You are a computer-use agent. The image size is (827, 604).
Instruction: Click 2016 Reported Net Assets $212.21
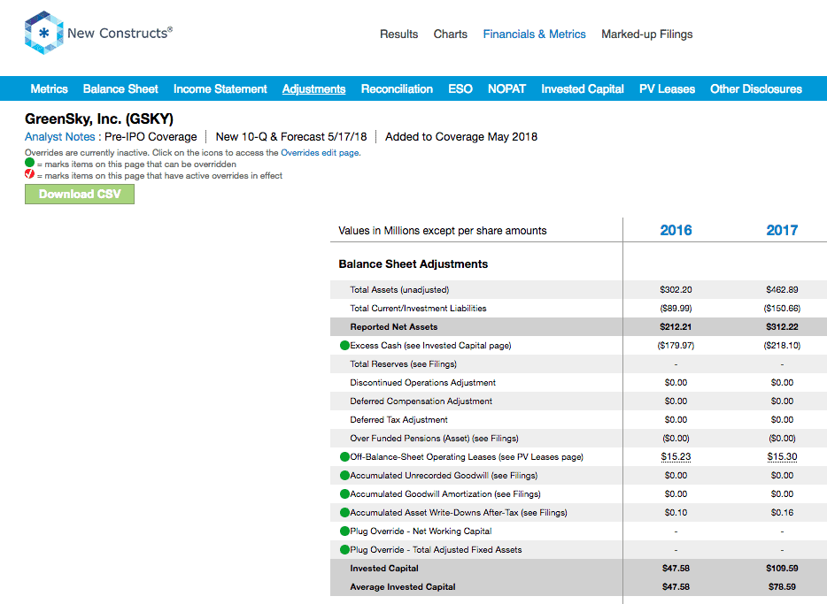coord(676,327)
